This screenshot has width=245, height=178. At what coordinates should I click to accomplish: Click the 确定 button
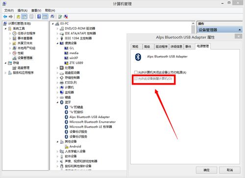[x=206, y=170]
